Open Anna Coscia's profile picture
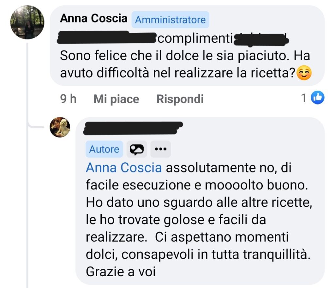Image resolution: width=335 pixels, height=288 pixels. [x=27, y=23]
